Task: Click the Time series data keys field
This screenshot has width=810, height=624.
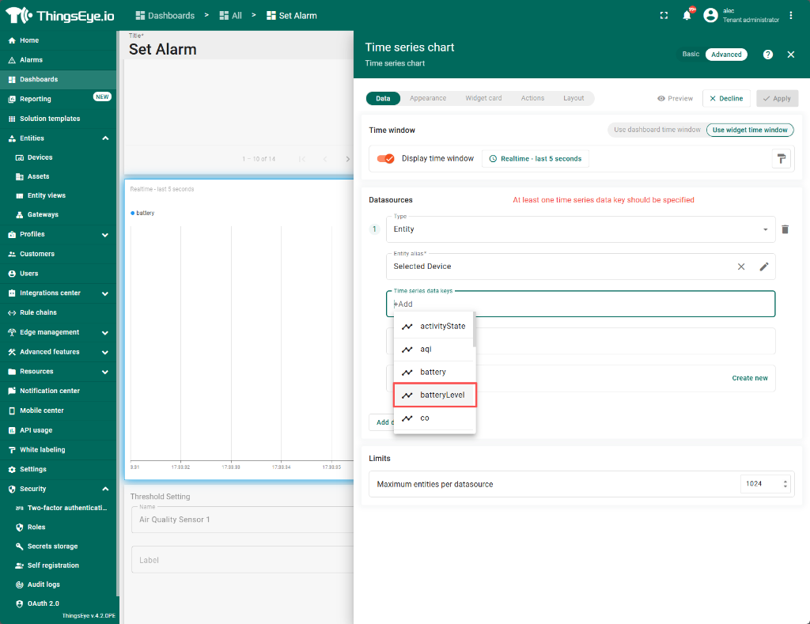Action: pyautogui.click(x=581, y=304)
